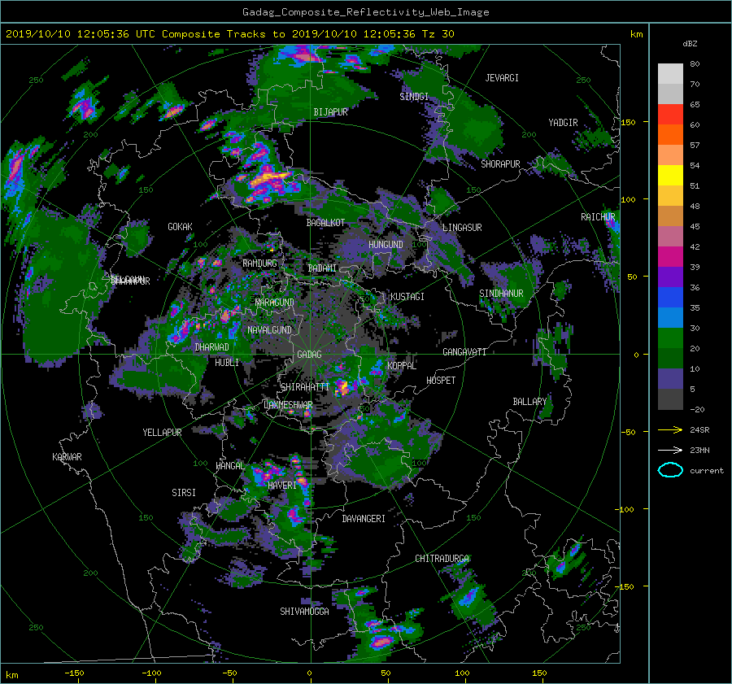This screenshot has width=732, height=684.
Task: Click the LINGASUR city label
Action: [x=462, y=228]
